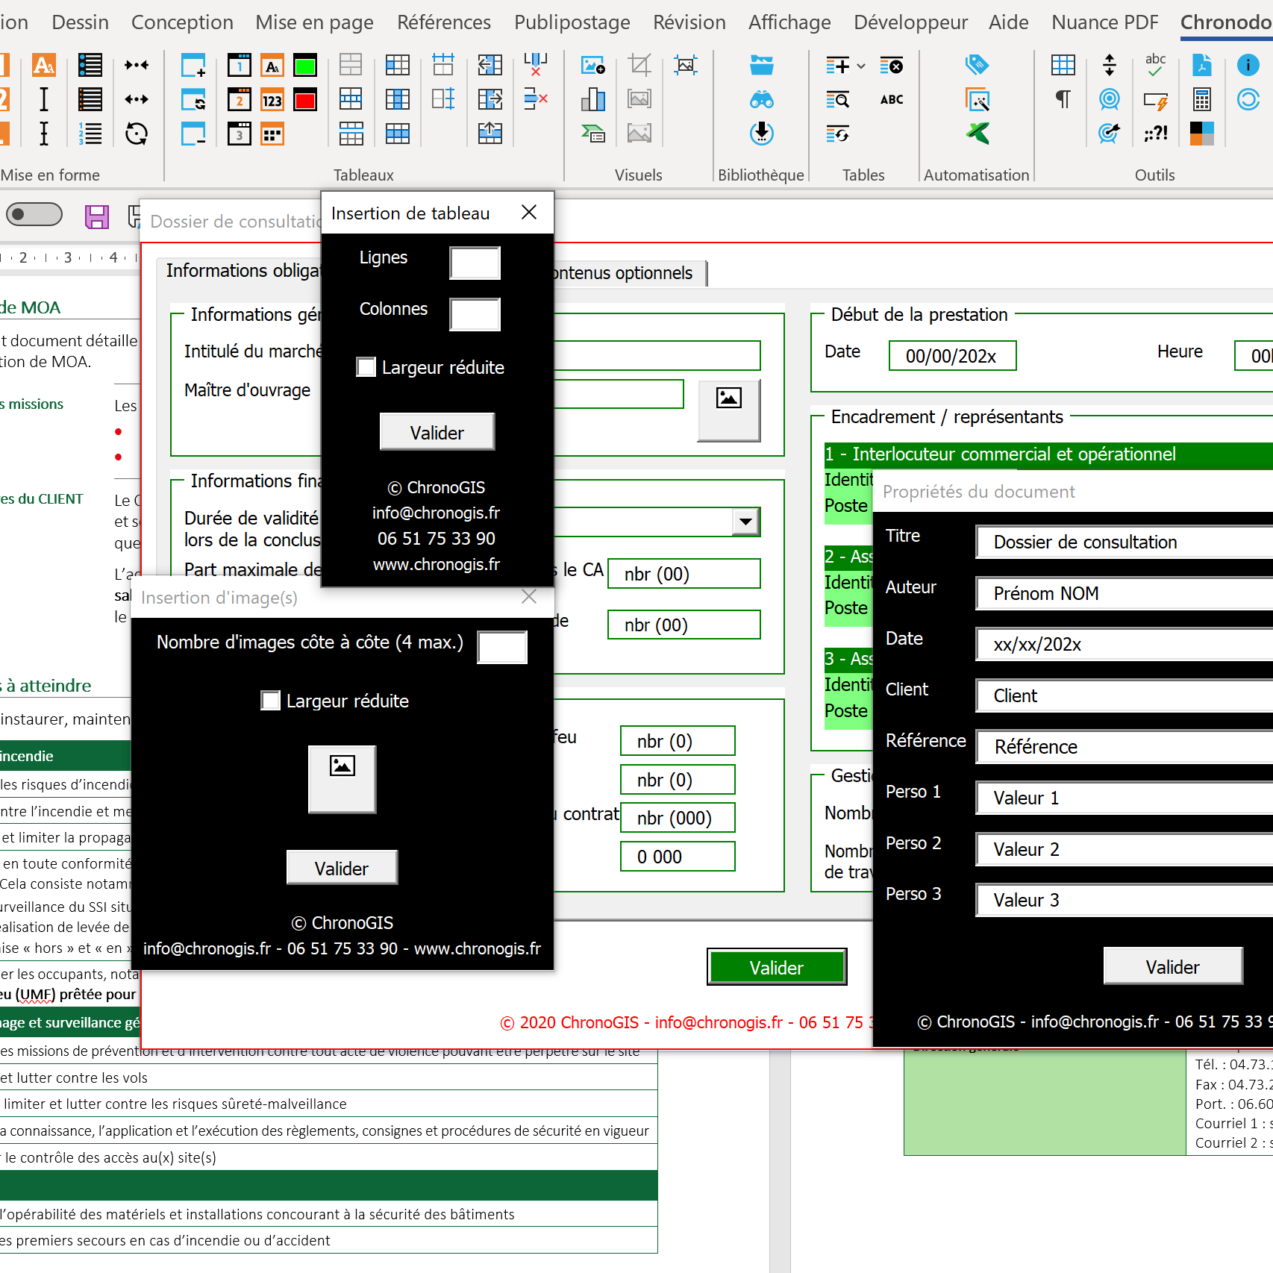1273x1273 pixels.
Task: Click the blue bulleted list icon
Action: [90, 66]
